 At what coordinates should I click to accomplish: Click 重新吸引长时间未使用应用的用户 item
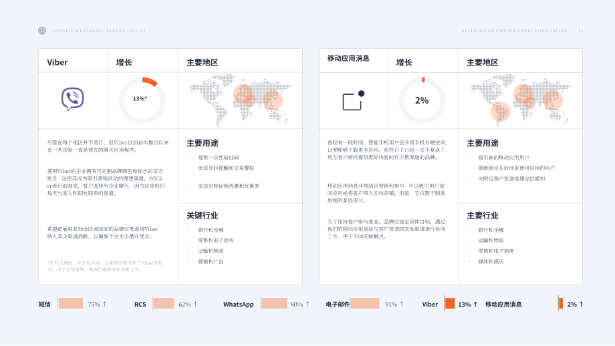point(516,168)
